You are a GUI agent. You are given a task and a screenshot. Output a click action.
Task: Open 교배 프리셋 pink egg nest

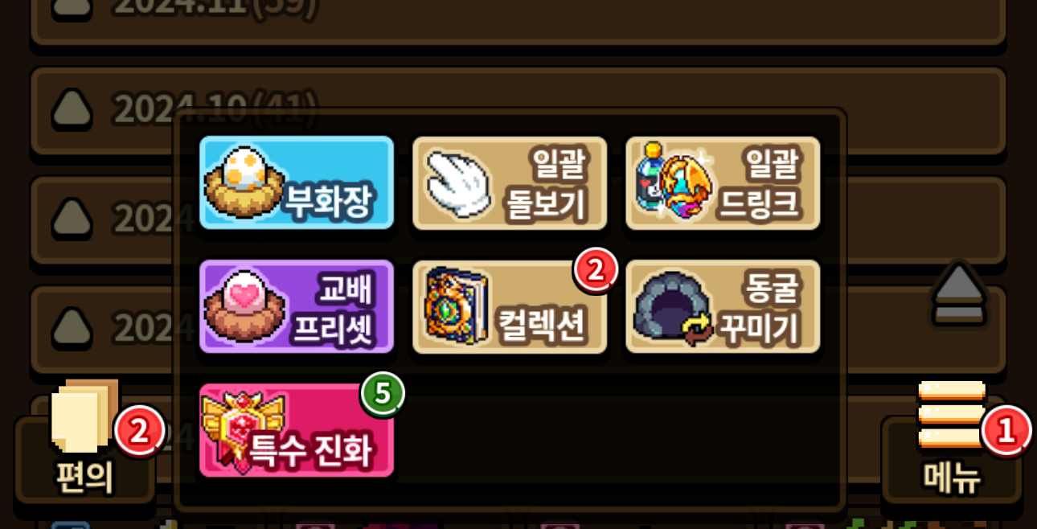(297, 306)
